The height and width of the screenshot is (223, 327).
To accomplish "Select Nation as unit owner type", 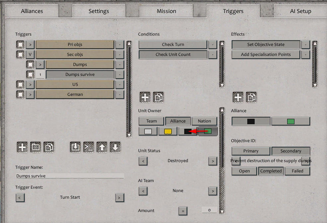I will (204, 121).
